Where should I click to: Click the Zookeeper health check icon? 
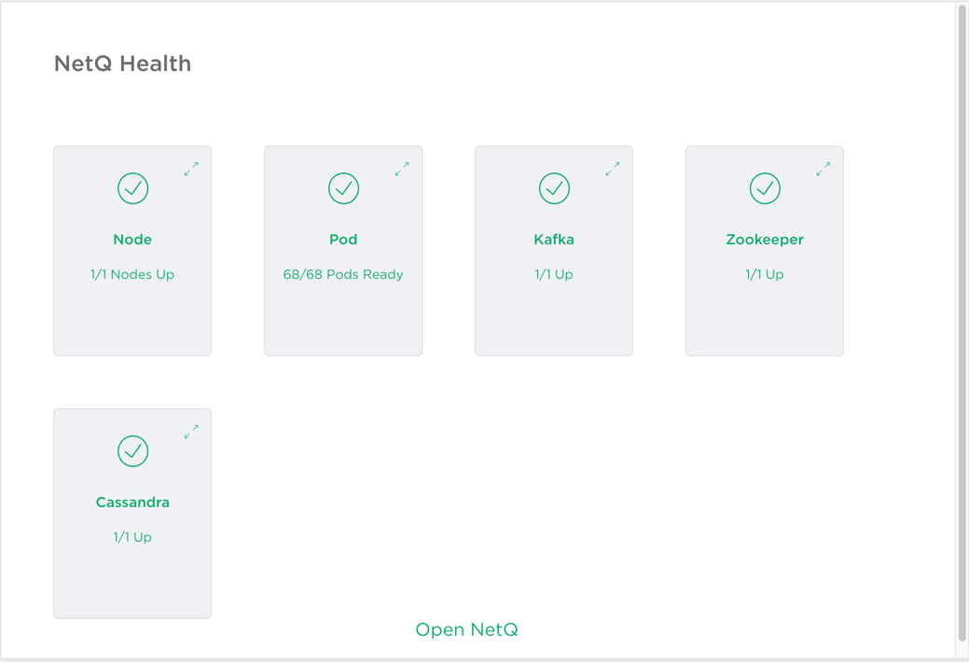pos(765,188)
